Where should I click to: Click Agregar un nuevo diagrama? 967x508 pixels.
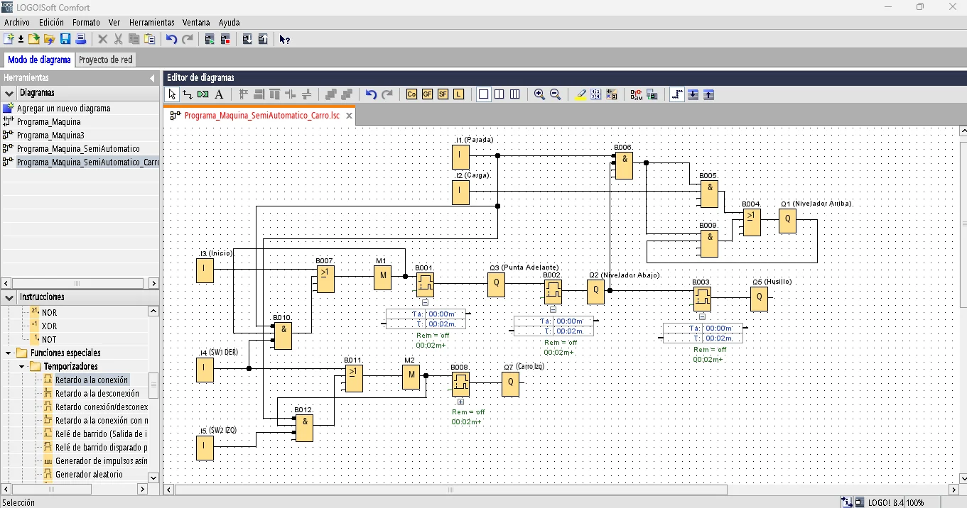click(63, 109)
